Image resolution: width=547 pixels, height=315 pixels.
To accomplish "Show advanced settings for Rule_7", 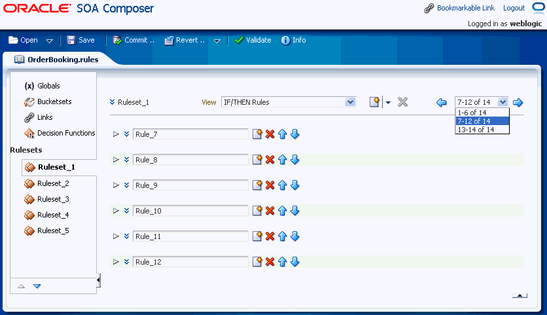I will 127,134.
